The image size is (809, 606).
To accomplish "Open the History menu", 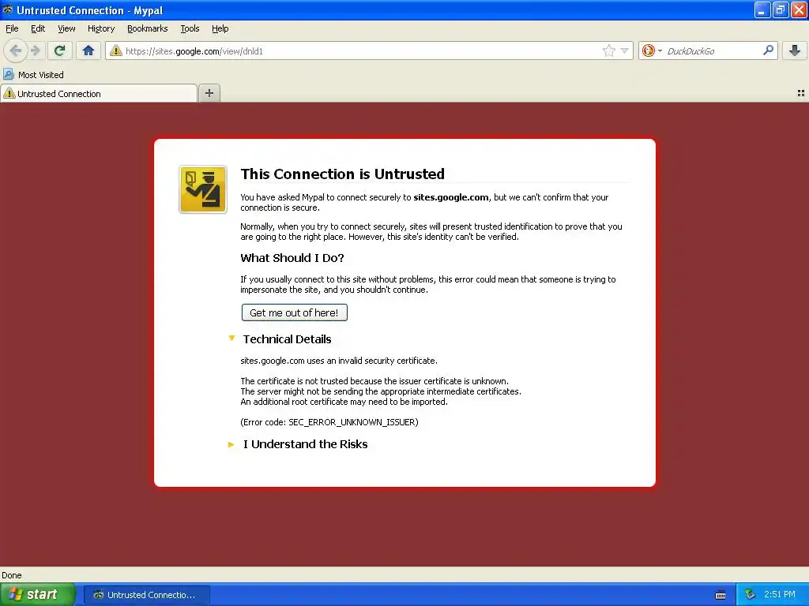I will click(x=101, y=28).
